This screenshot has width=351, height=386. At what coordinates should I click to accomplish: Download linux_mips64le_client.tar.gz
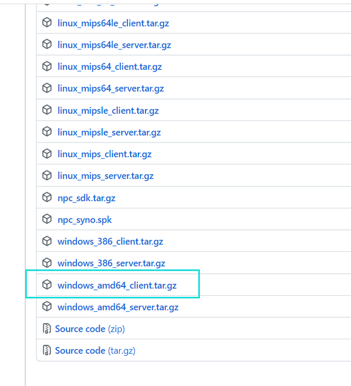click(113, 24)
